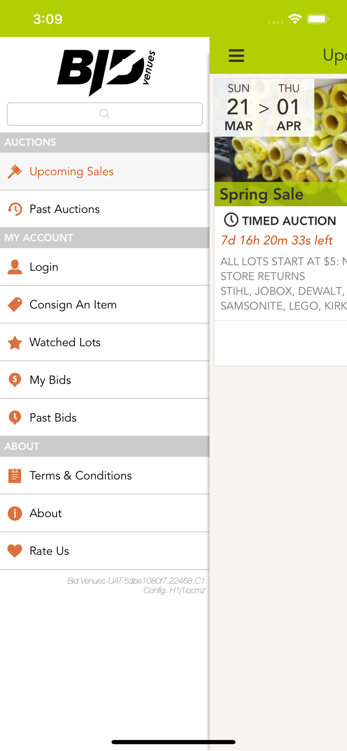347x751 pixels.
Task: Tap the Login person icon
Action: pyautogui.click(x=15, y=267)
